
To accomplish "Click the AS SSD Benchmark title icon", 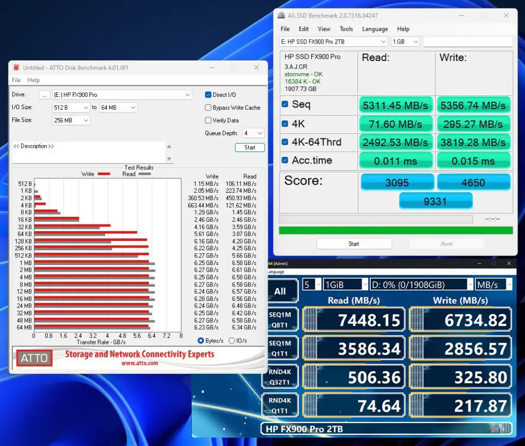I will coord(281,15).
